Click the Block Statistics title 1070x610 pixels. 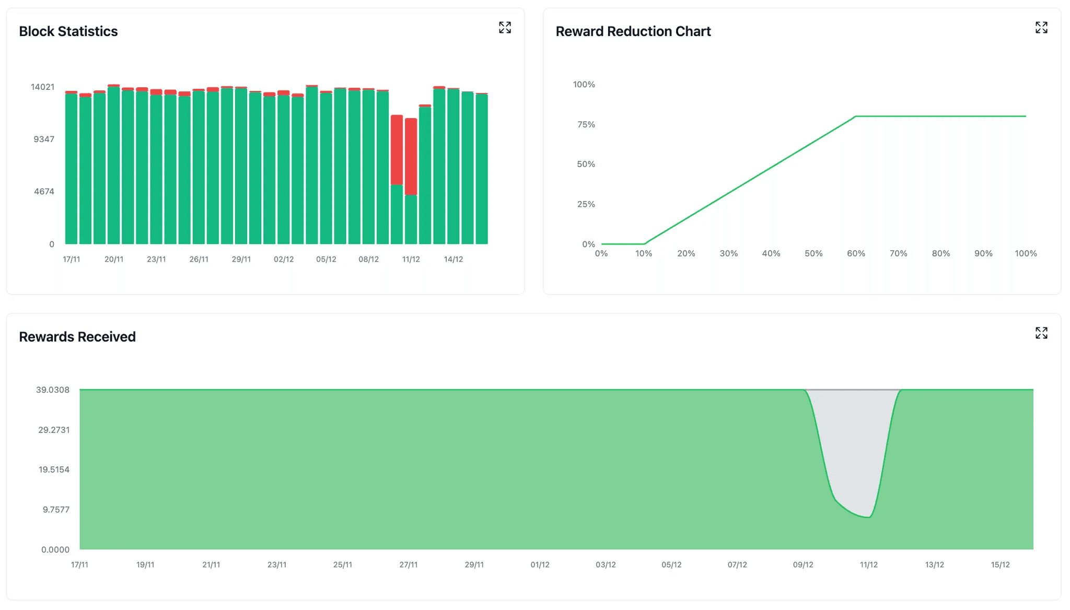[x=68, y=31]
